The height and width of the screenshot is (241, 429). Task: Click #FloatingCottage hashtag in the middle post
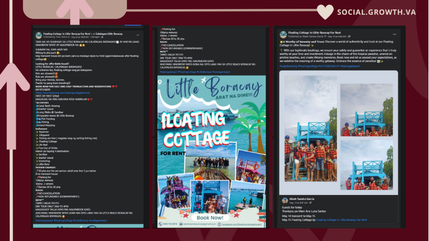click(187, 72)
